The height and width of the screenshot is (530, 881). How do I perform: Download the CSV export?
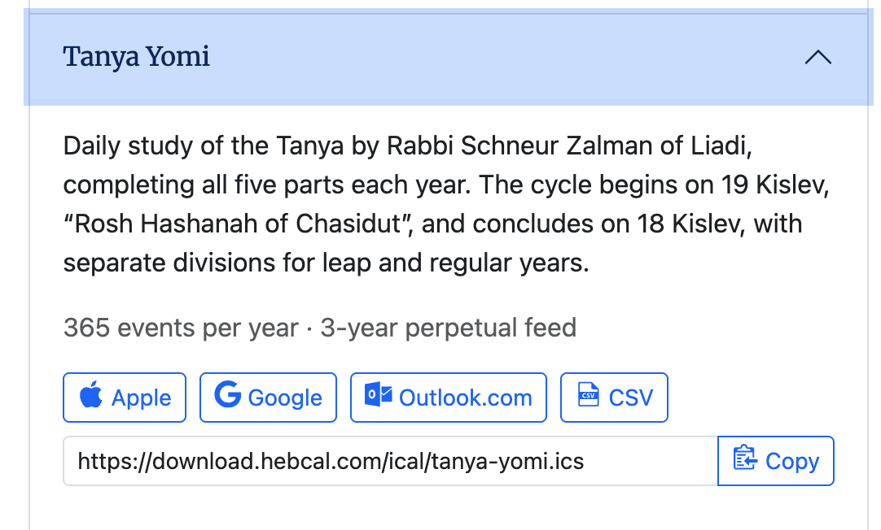[x=614, y=397]
